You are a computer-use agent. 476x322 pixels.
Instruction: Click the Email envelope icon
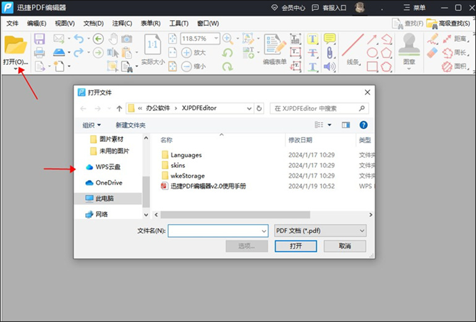tap(59, 39)
